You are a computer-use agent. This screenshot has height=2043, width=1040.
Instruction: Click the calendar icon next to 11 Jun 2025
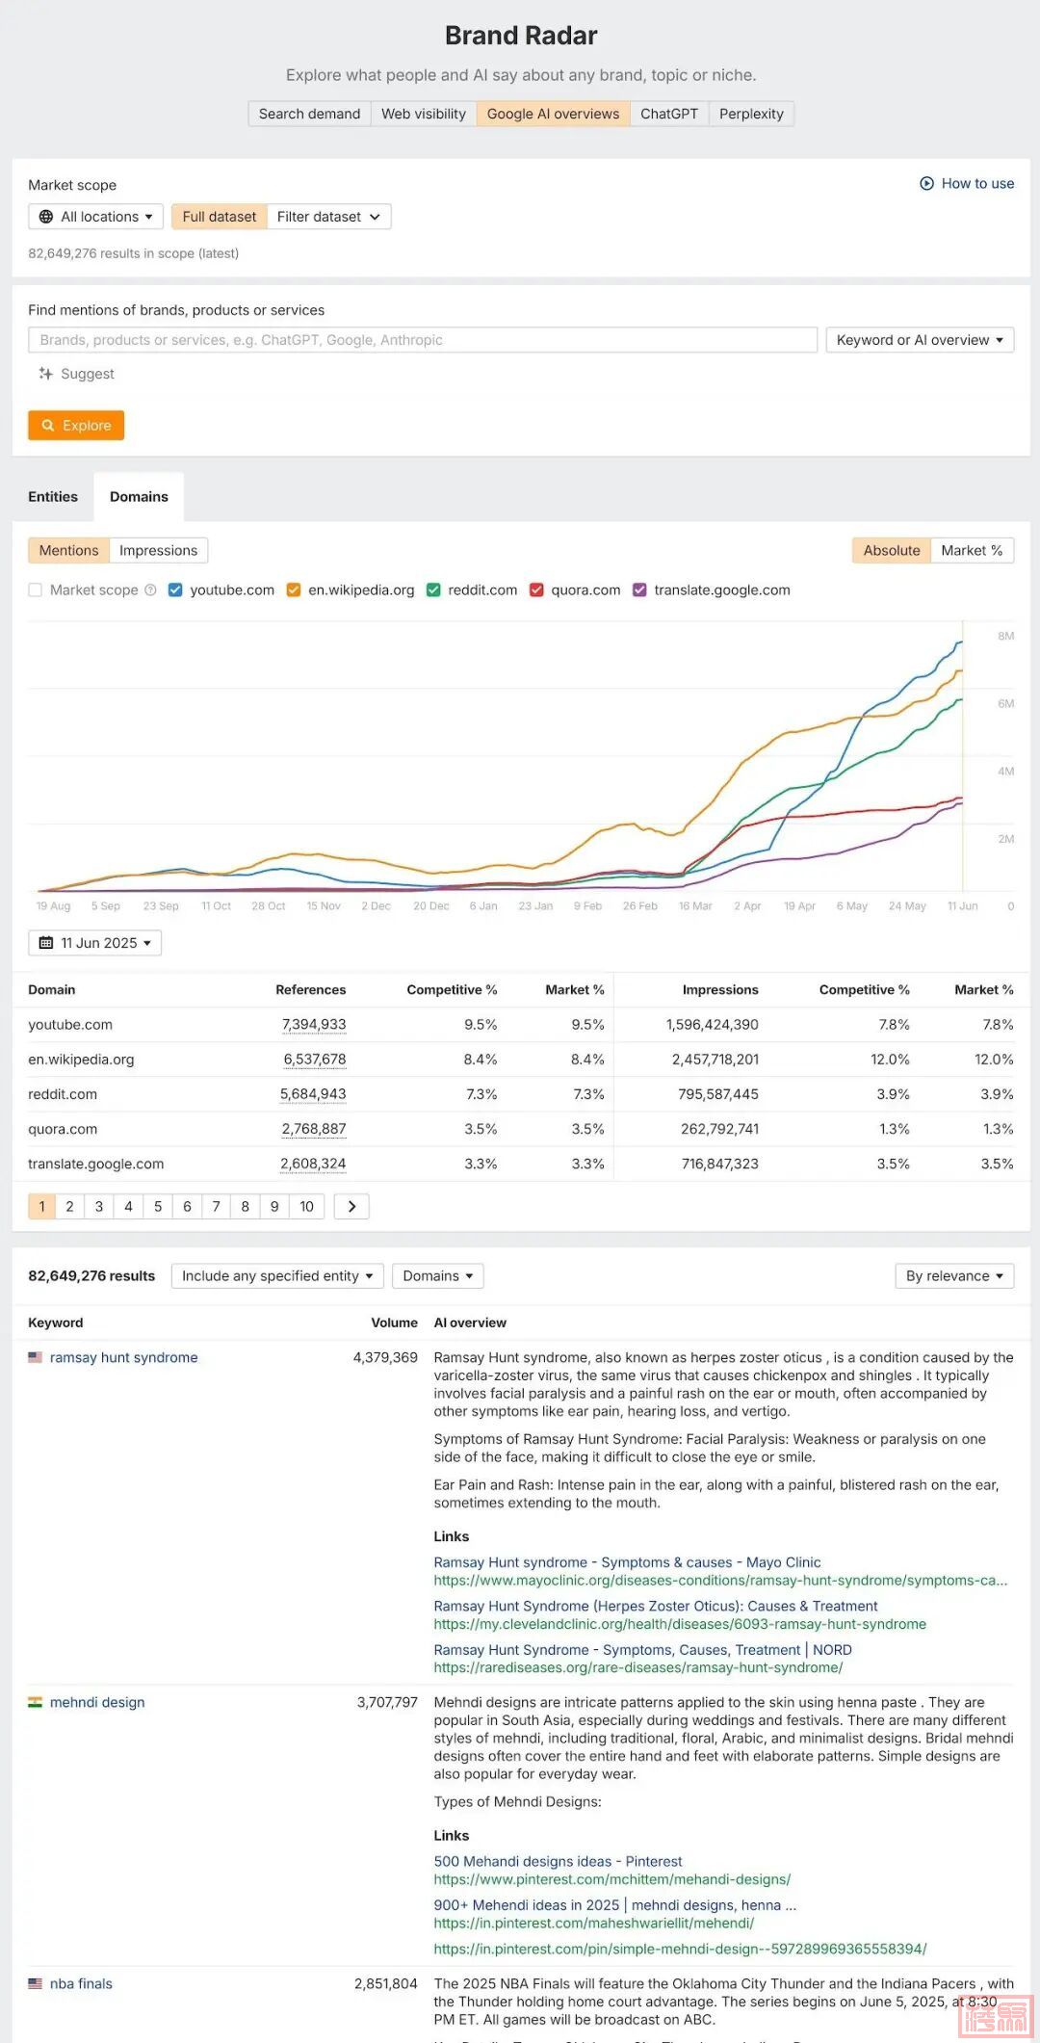pyautogui.click(x=46, y=943)
